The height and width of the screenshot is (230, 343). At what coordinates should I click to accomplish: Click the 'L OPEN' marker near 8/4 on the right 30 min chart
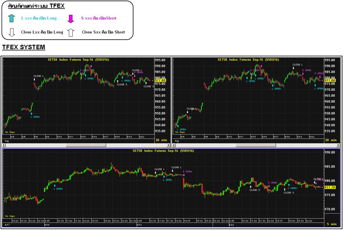pos(182,130)
